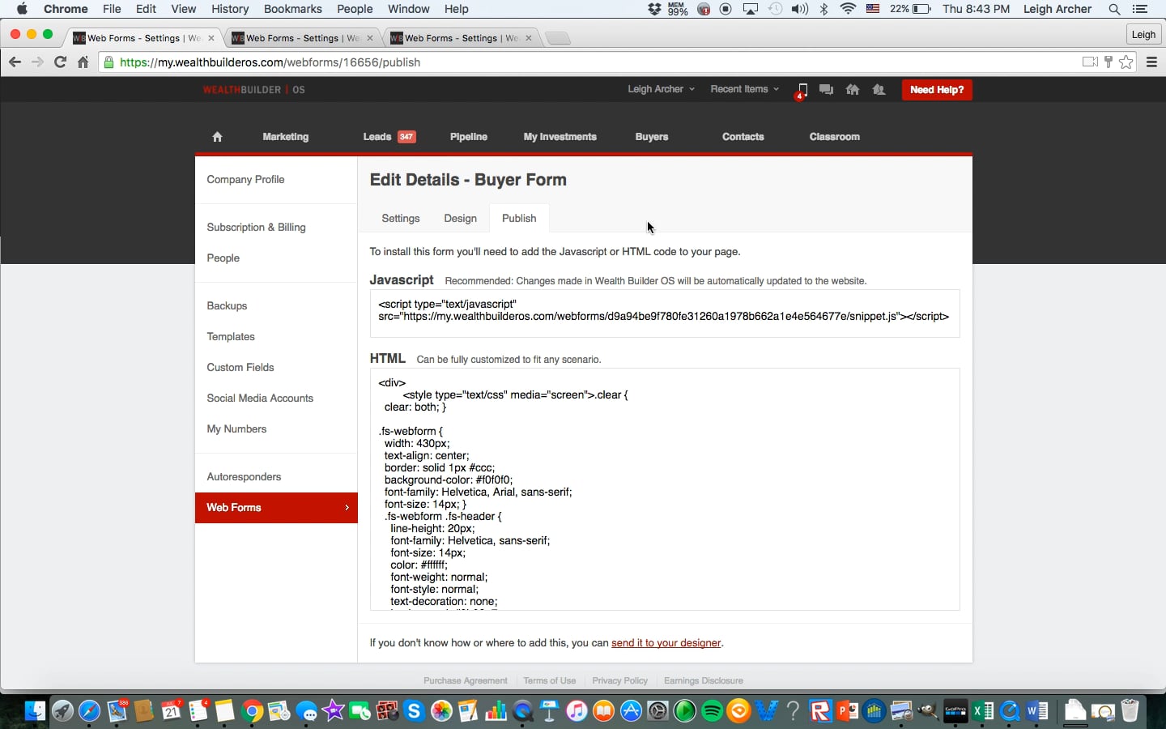This screenshot has width=1166, height=729.
Task: Click the key icon in address bar
Action: point(1109,62)
